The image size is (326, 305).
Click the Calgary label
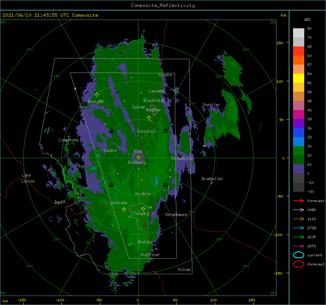[x=141, y=213]
